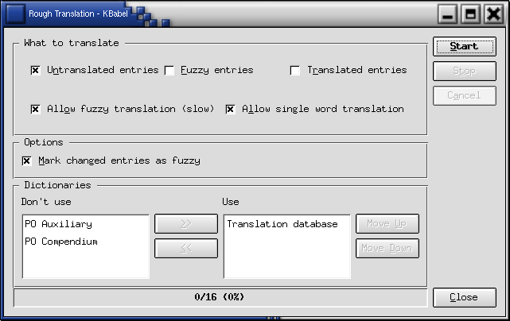Close the dialog with the Close button
This screenshot has width=510, height=321.
click(465, 297)
